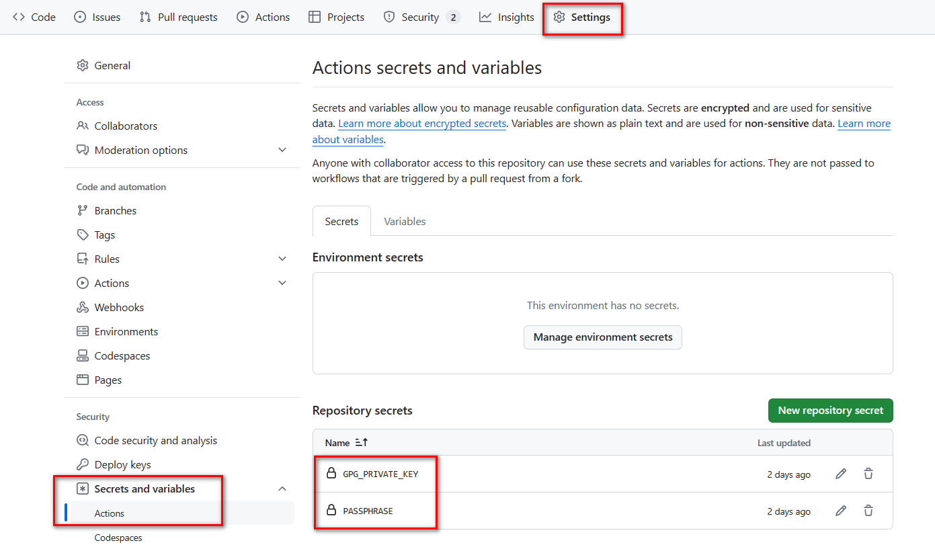Expand the Rules chevron

[282, 259]
